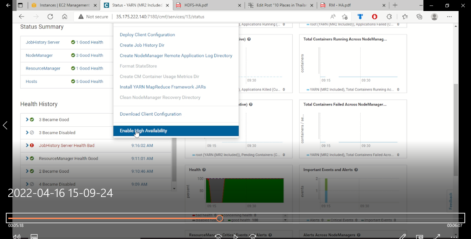Screen dimensions: 471x239
Task: Click Health History scrollbar down arrow
Action: coord(174,188)
